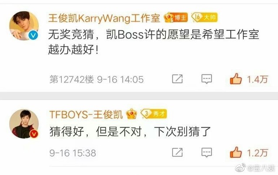The image size is (278, 175).
Task: Repost the 14:05 comment via share icon
Action: click(x=178, y=79)
